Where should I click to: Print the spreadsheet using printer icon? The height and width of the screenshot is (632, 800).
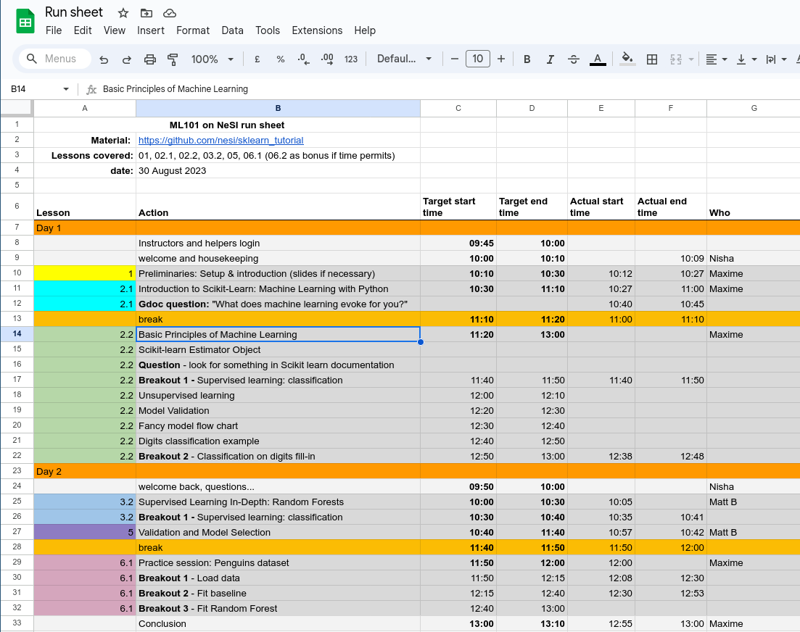click(x=150, y=59)
